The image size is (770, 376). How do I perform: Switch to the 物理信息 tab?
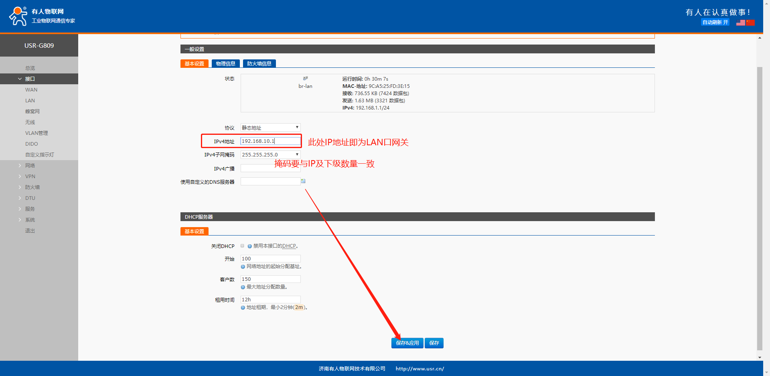pos(225,64)
